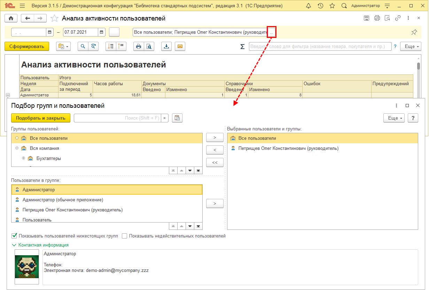Click the sum sigma icon
This screenshot has width=429, height=290.
pos(242,47)
